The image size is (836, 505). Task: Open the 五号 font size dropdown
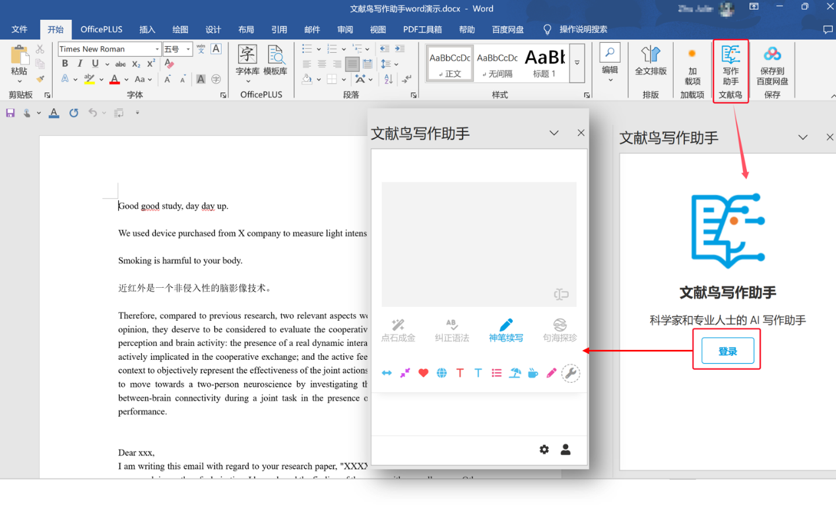[x=188, y=50]
